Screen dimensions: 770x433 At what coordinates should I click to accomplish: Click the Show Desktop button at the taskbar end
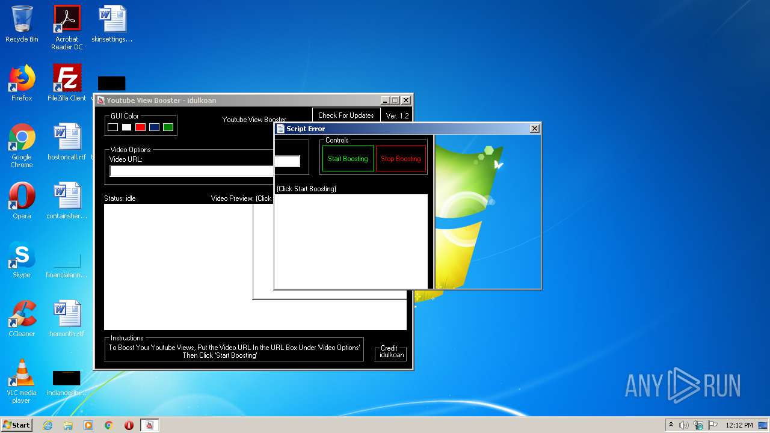tap(764, 425)
